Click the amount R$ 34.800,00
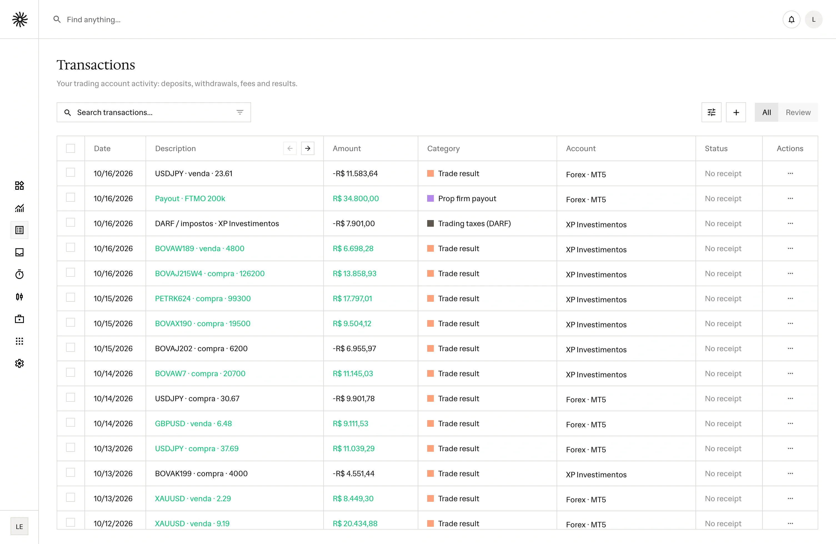 [356, 199]
